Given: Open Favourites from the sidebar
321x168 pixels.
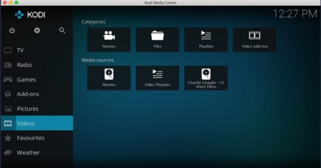Looking at the screenshot, I should [x=37, y=138].
